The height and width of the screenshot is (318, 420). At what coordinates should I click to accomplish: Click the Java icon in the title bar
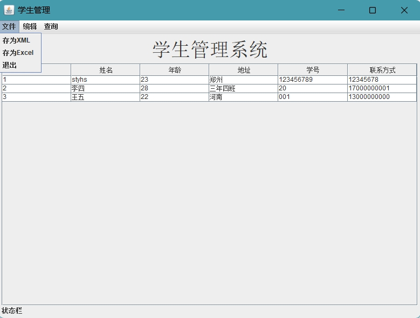pos(9,10)
